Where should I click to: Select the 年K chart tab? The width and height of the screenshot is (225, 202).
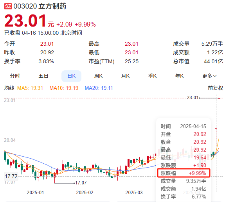point(179,76)
